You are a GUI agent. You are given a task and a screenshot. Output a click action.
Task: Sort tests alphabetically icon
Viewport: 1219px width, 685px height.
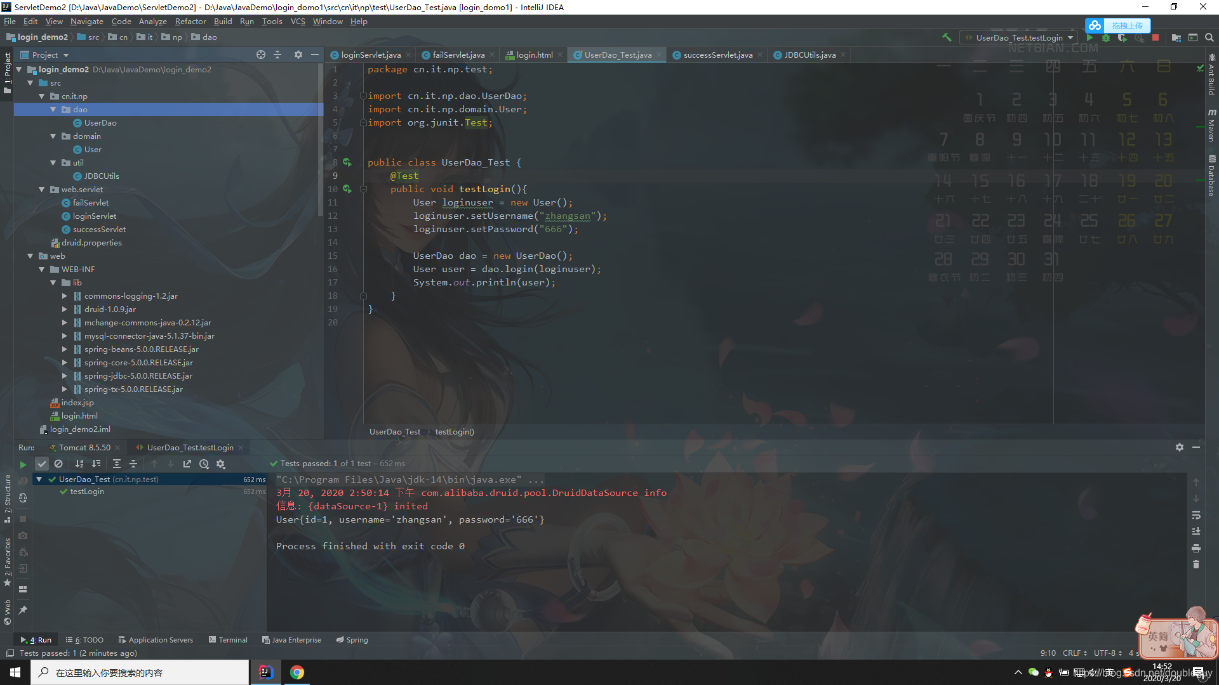tap(79, 464)
